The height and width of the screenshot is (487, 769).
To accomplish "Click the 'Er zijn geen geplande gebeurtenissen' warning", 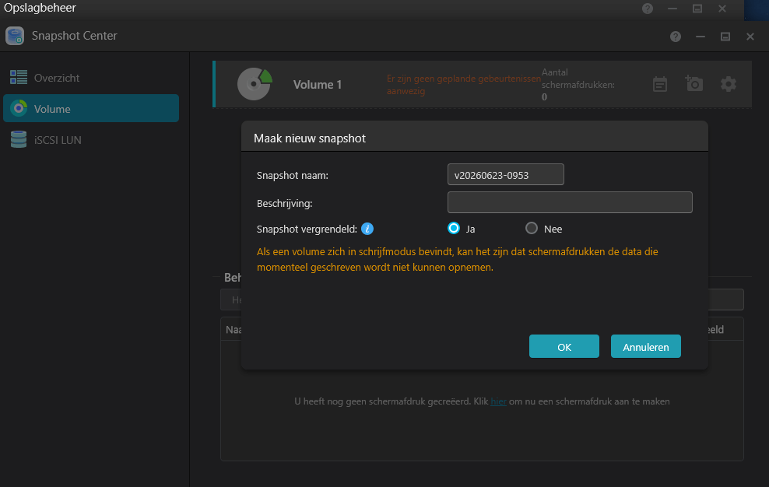I will [x=463, y=84].
